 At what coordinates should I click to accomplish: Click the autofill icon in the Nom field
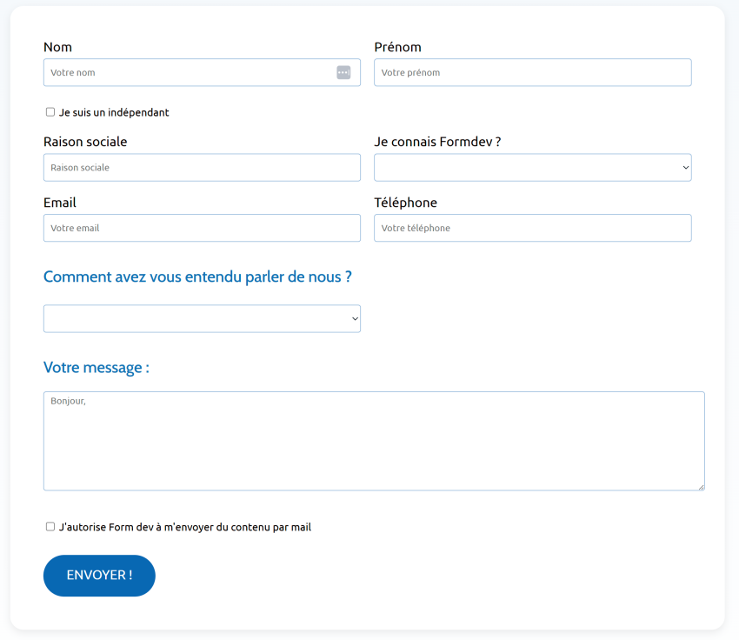(343, 72)
